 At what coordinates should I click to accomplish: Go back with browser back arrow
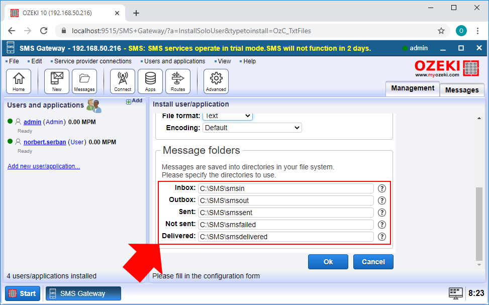tap(12, 31)
